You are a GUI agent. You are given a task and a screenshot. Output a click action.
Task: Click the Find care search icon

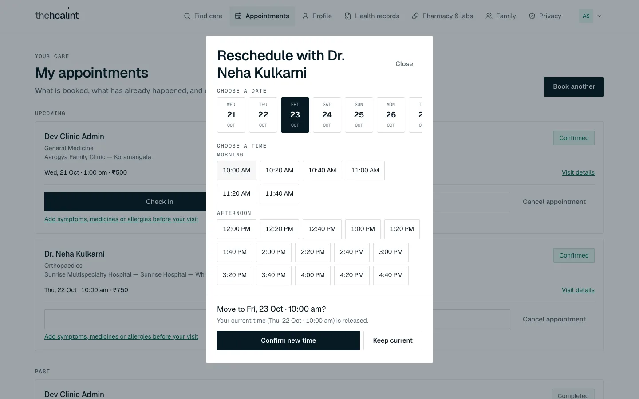pyautogui.click(x=187, y=16)
